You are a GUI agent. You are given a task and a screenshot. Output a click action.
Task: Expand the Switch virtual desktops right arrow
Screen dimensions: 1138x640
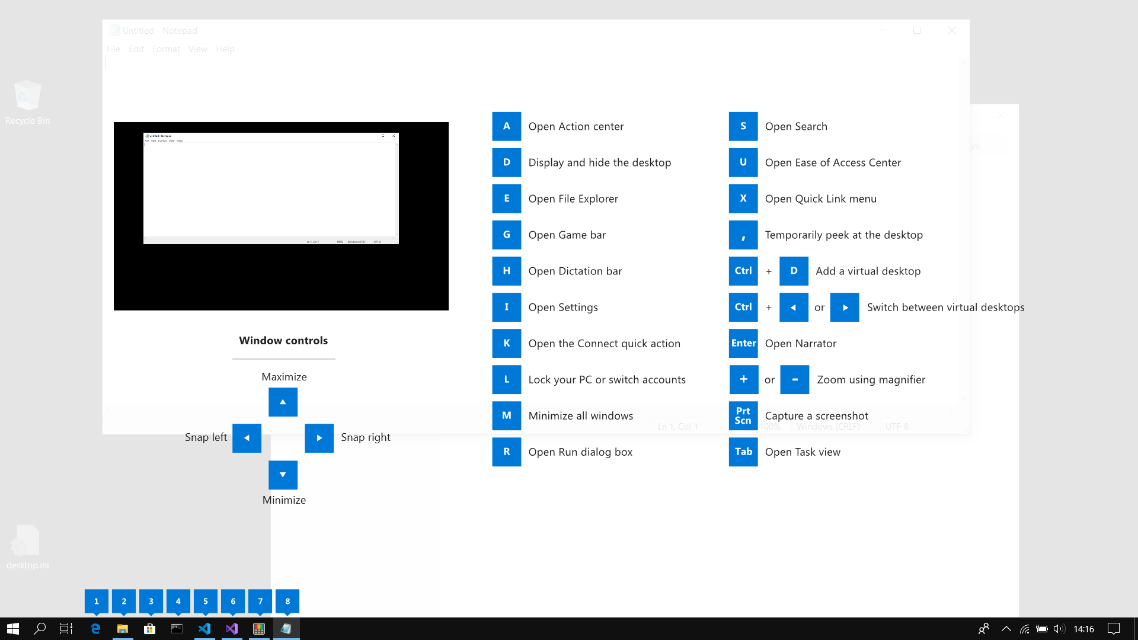(x=844, y=306)
